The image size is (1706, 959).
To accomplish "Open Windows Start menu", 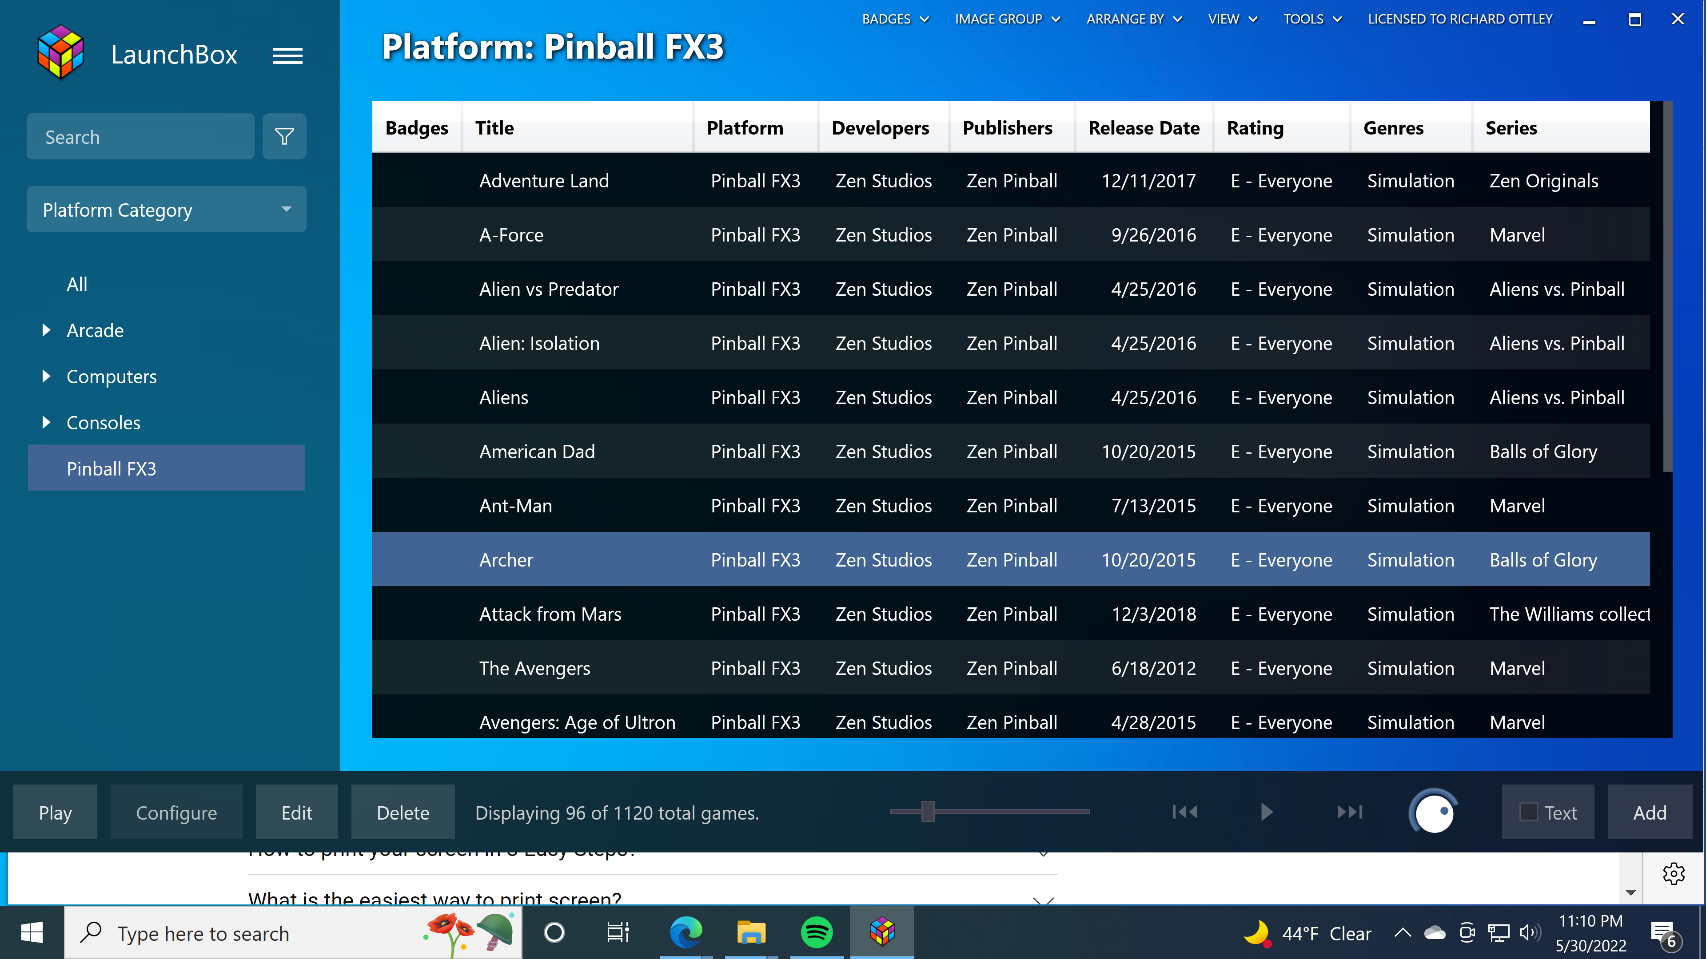I will click(32, 932).
